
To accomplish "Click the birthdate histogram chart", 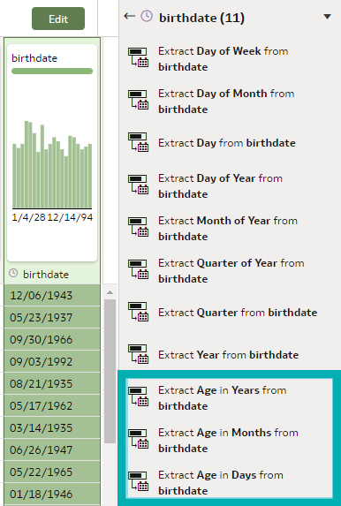I will tap(52, 164).
